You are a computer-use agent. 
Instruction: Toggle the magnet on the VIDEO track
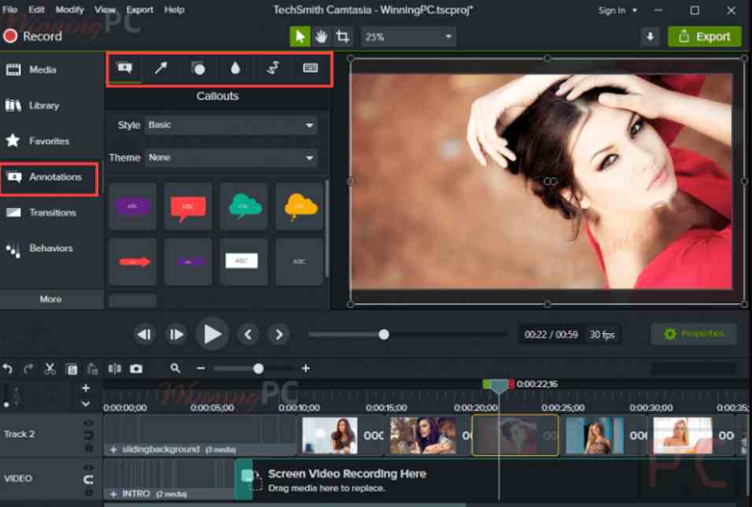88,479
